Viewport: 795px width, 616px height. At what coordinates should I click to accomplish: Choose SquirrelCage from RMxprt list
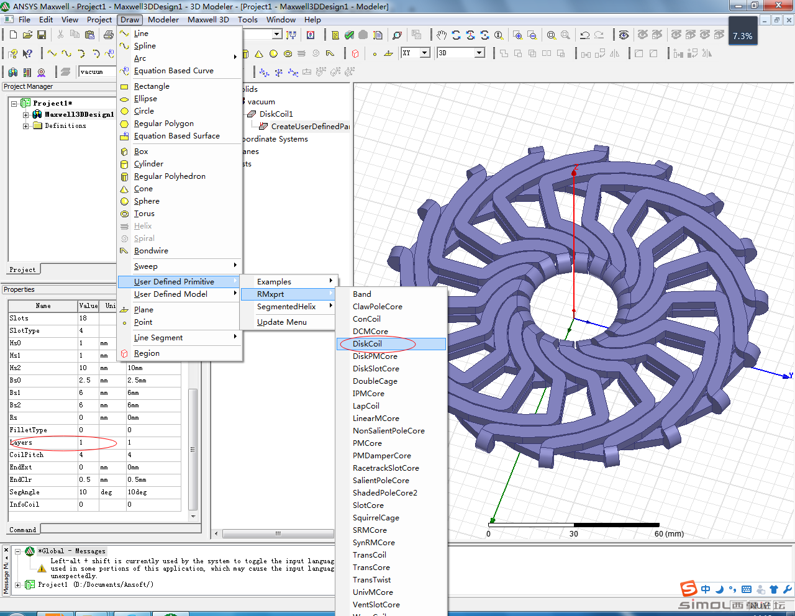[391, 517]
